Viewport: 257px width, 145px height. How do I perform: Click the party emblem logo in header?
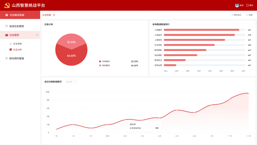(7, 5)
